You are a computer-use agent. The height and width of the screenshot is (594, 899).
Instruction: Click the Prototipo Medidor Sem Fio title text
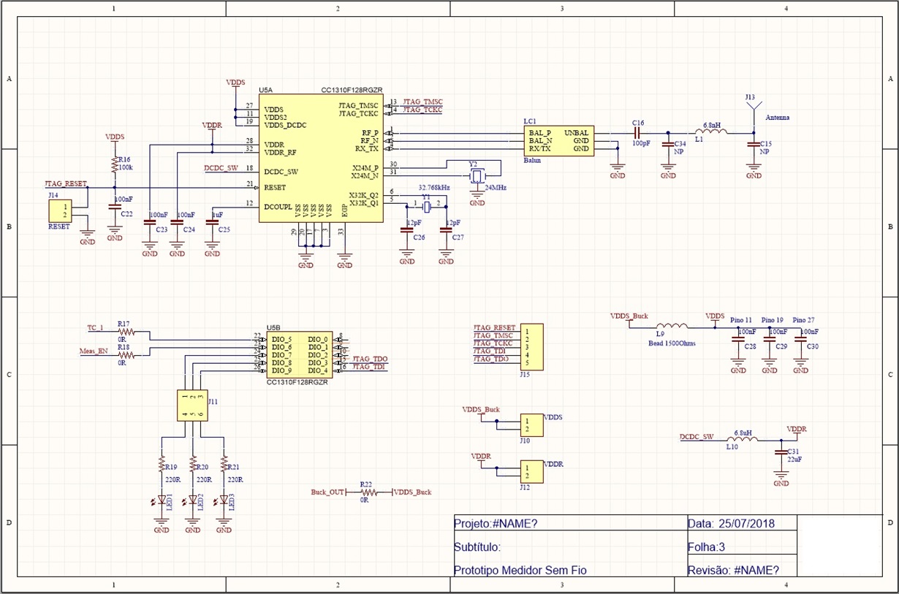coord(520,571)
